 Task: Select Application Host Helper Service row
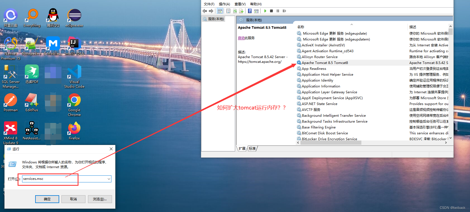373,75
